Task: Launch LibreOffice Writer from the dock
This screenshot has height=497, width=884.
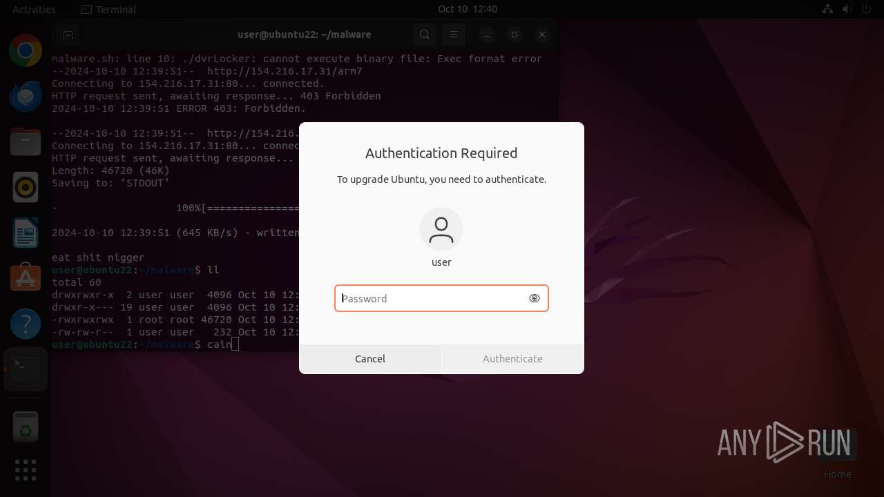Action: (26, 233)
